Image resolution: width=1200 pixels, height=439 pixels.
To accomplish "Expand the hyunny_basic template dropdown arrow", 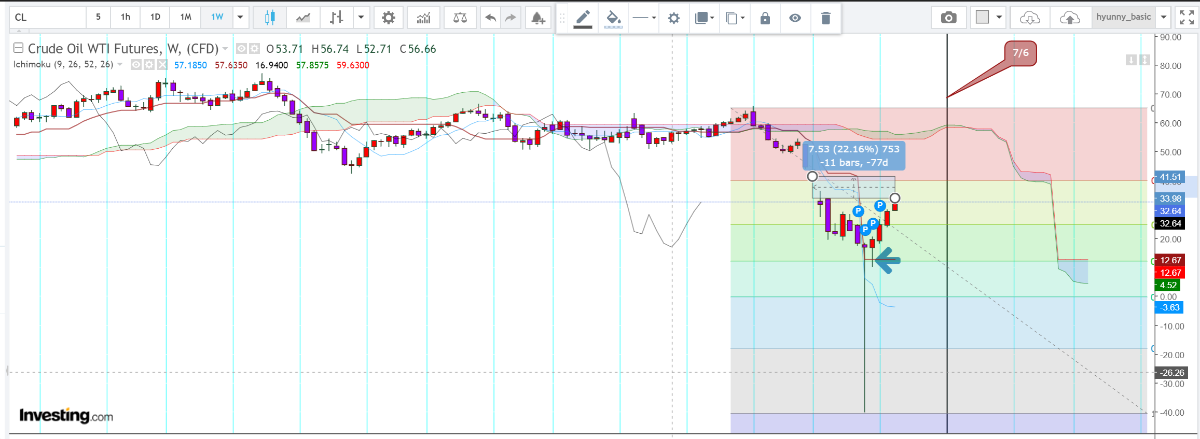I will point(1164,17).
